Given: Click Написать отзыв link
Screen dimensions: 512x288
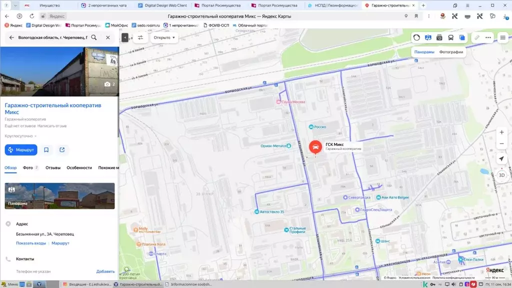Looking at the screenshot, I should coord(52,125).
